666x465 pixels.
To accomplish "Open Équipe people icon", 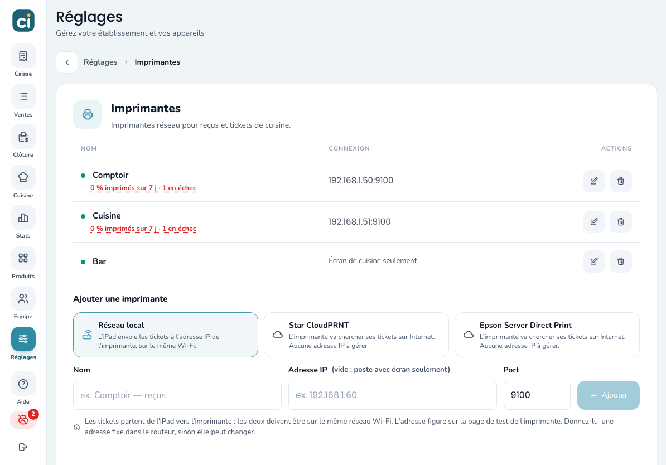I will point(23,298).
